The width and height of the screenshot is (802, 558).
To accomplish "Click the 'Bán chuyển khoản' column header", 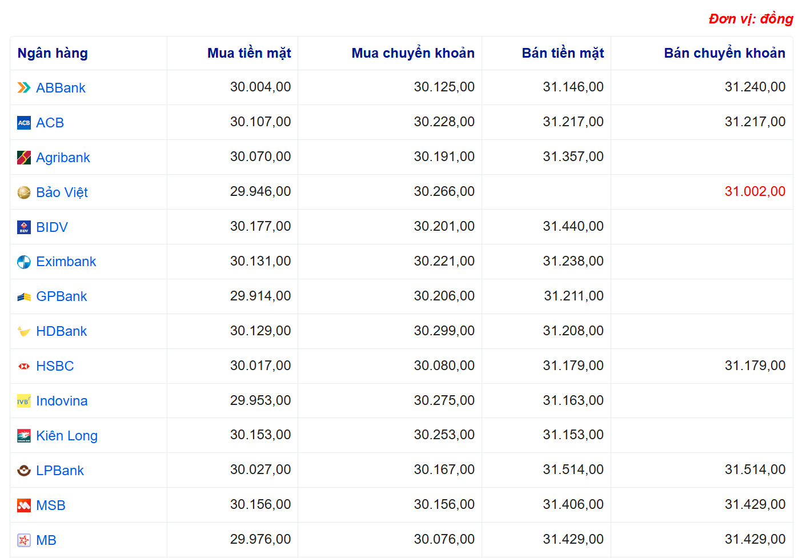I will click(724, 53).
